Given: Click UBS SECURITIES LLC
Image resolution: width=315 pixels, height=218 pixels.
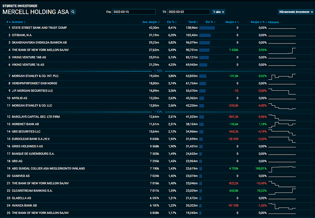Looking at the screenshot, I should [26, 131].
